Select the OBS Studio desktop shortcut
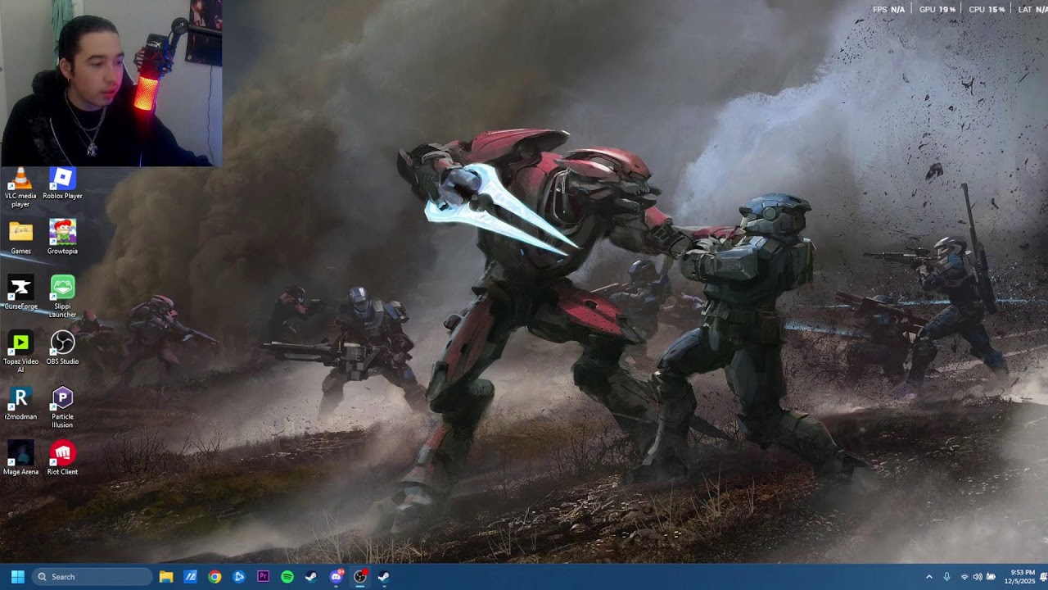 point(62,347)
